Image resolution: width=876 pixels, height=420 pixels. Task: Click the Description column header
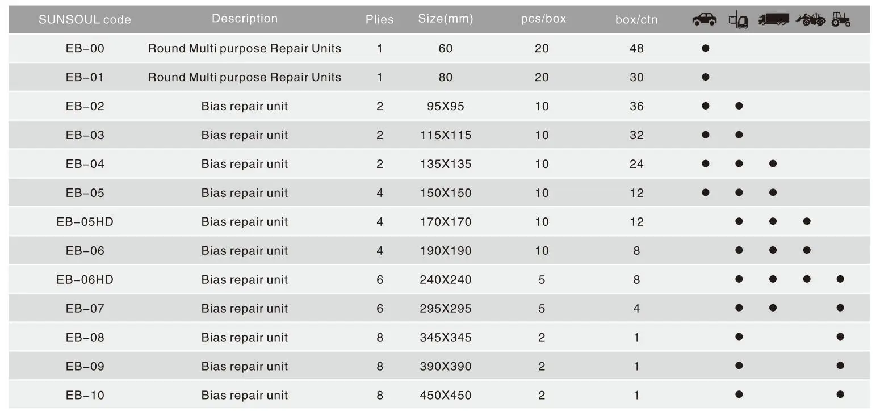coord(245,19)
